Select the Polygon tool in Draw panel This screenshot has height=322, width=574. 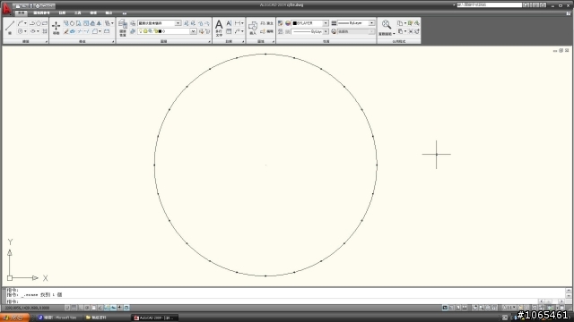pos(39,23)
